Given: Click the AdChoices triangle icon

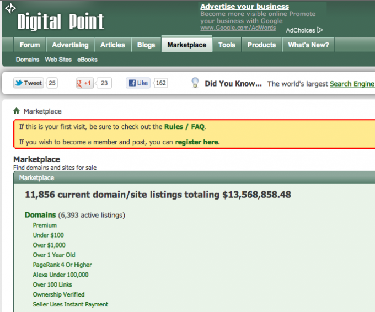Looking at the screenshot, I should point(320,30).
